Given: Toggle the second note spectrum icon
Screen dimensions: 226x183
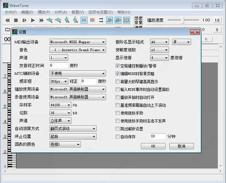Looking at the screenshot, I should (118, 20).
